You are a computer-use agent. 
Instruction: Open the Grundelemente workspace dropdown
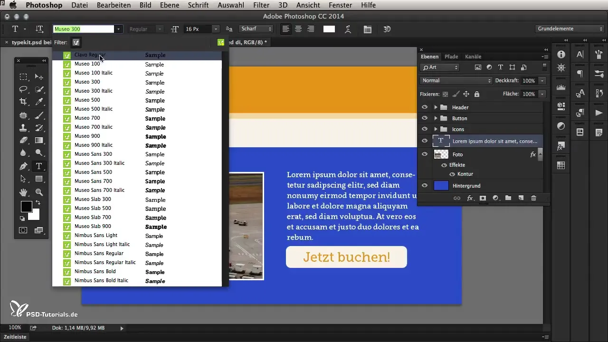tap(569, 29)
